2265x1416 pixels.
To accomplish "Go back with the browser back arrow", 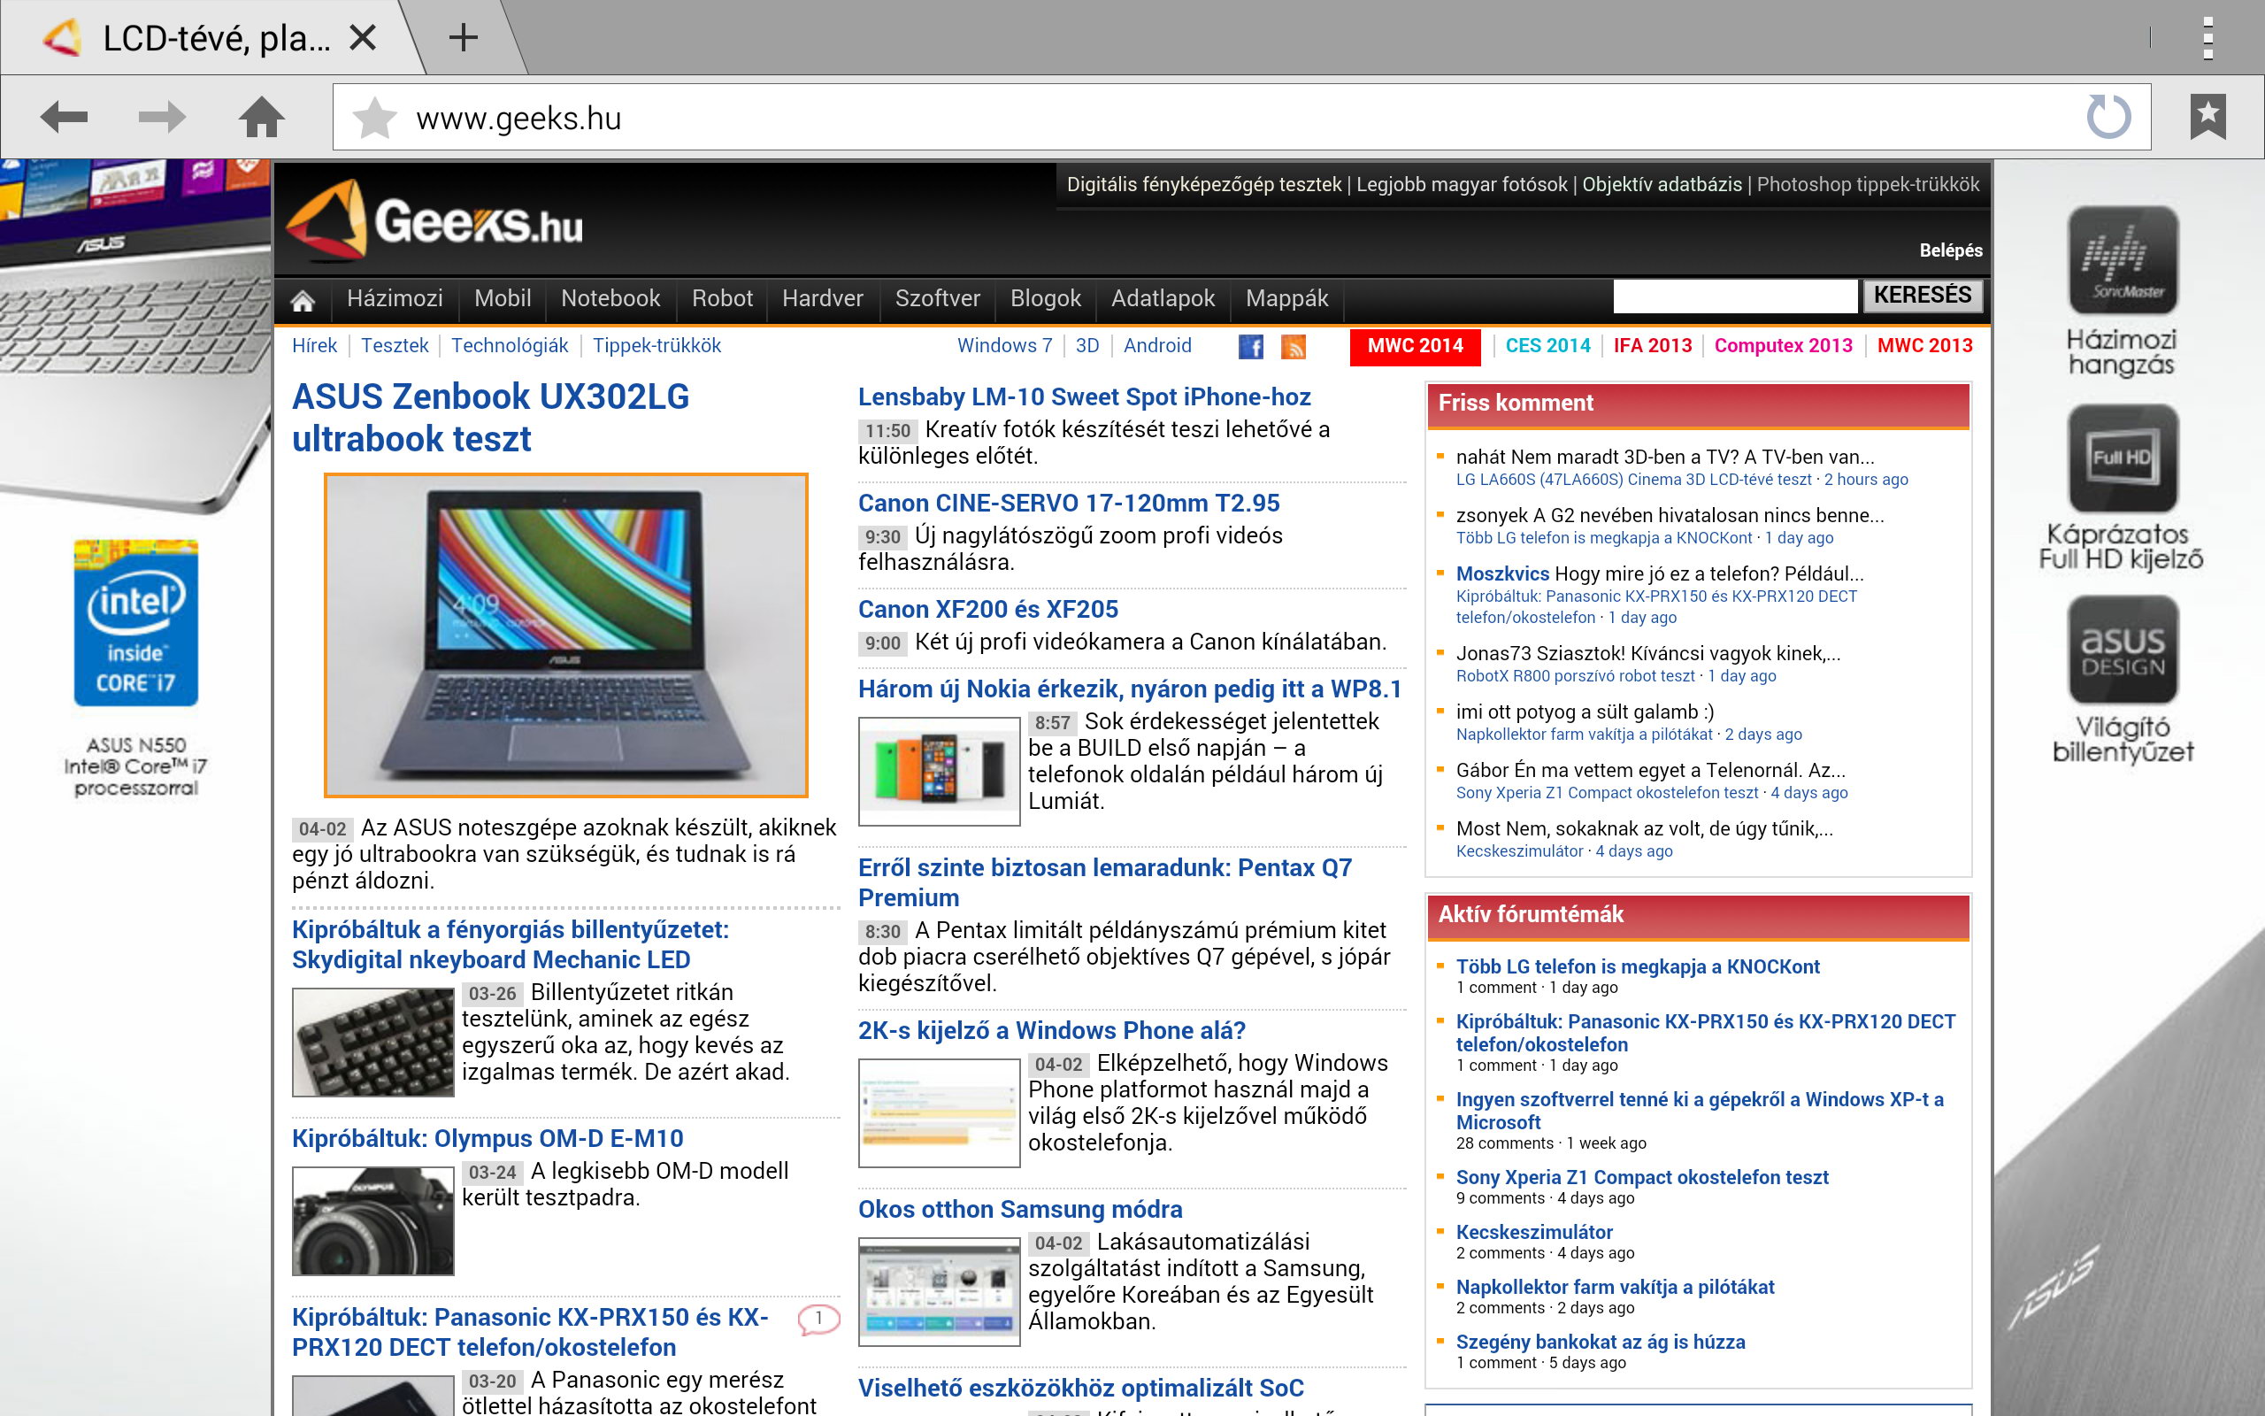I will (x=64, y=117).
